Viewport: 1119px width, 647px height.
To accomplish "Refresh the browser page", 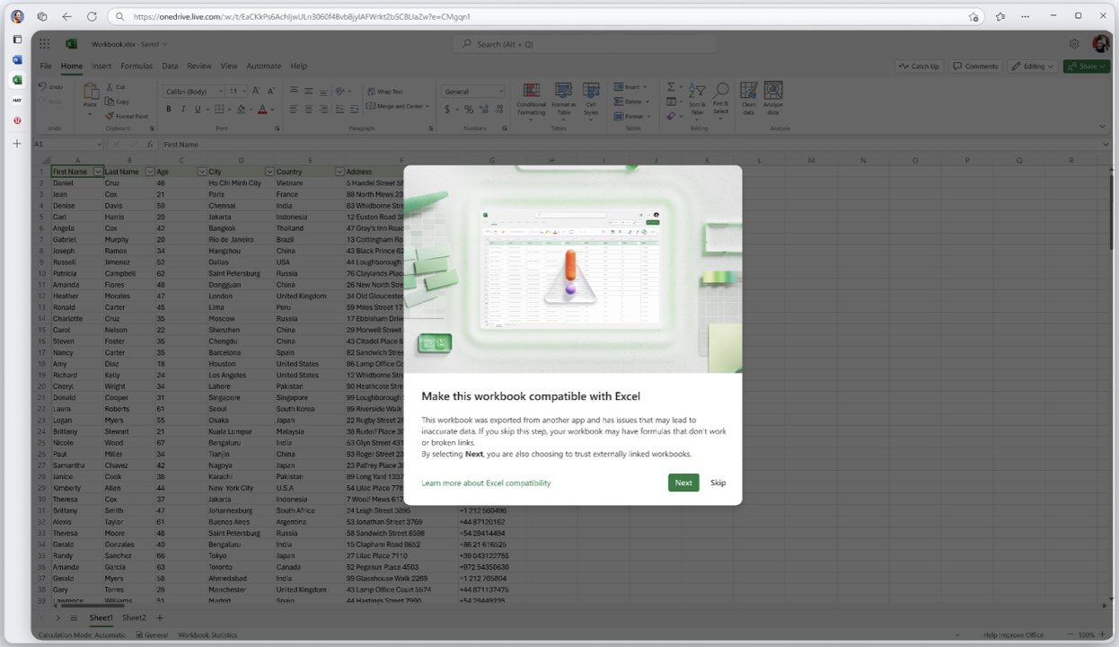I will 92,16.
